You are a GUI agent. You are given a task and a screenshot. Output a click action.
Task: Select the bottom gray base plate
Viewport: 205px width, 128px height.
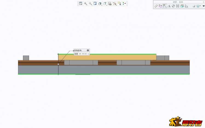click(x=104, y=70)
